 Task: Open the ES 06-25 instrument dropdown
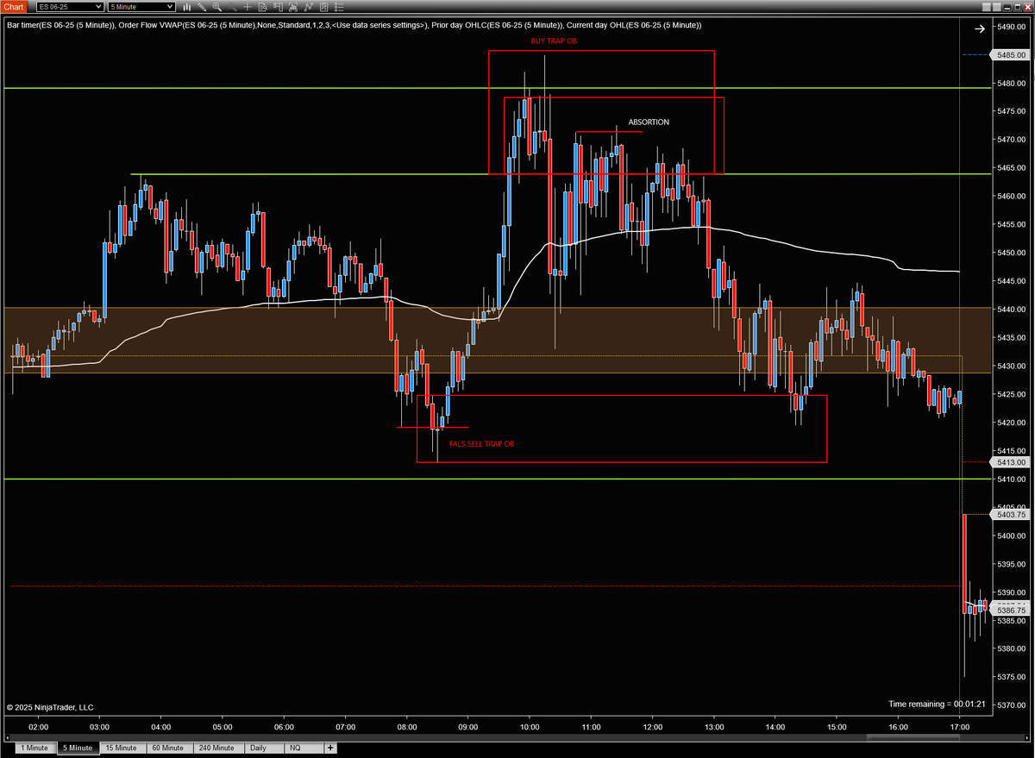[x=69, y=7]
